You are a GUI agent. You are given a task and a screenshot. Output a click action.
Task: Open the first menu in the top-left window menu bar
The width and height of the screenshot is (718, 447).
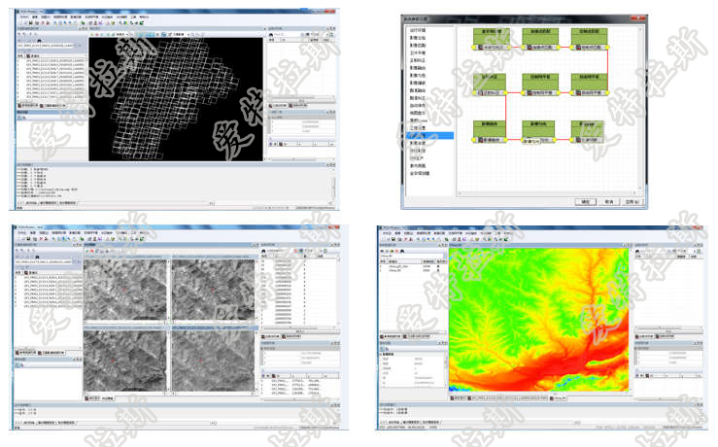click(x=22, y=17)
